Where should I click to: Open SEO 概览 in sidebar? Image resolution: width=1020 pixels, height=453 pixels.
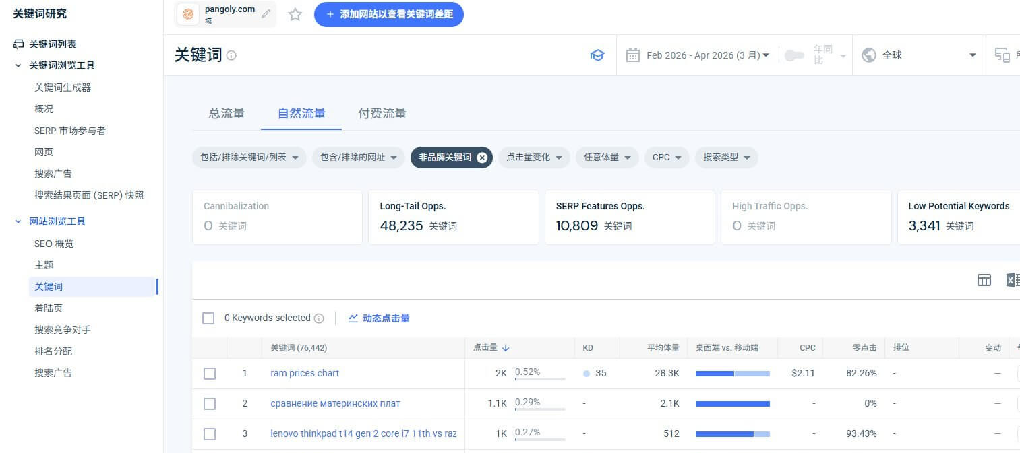pos(54,244)
